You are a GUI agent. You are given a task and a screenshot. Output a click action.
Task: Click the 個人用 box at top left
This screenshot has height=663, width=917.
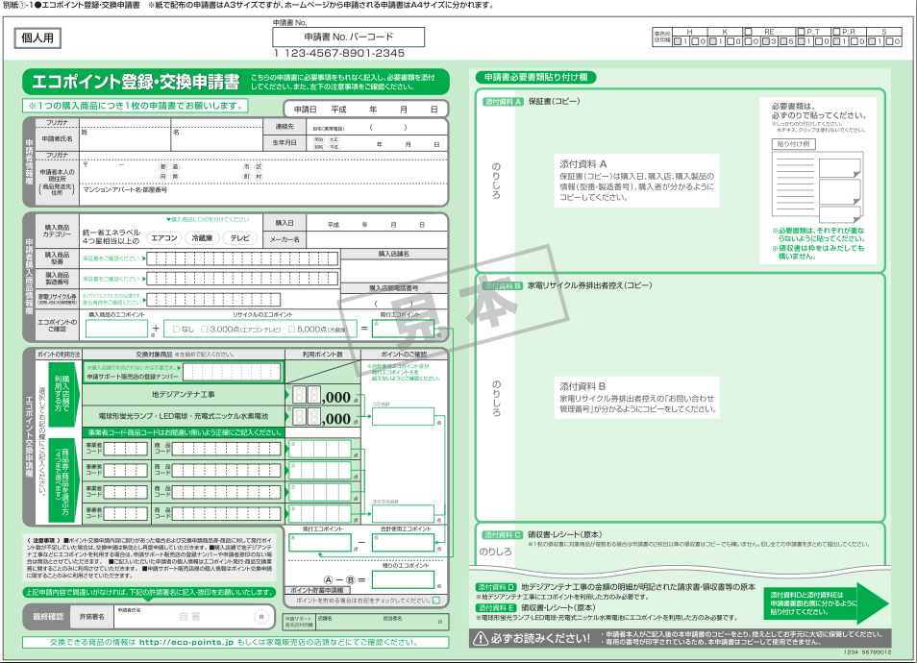coord(38,38)
